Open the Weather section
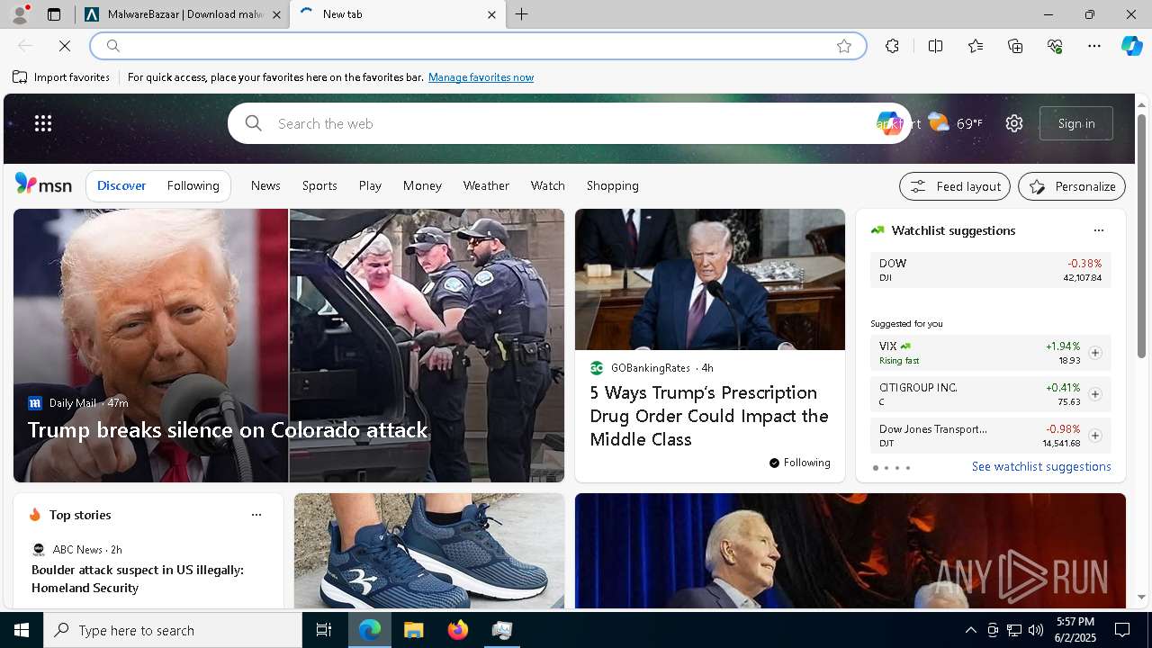 point(486,185)
